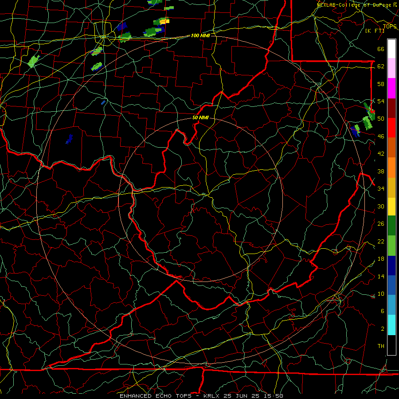Click the legend value "6"
Image resolution: width=399 pixels, height=399 pixels.
click(x=382, y=311)
